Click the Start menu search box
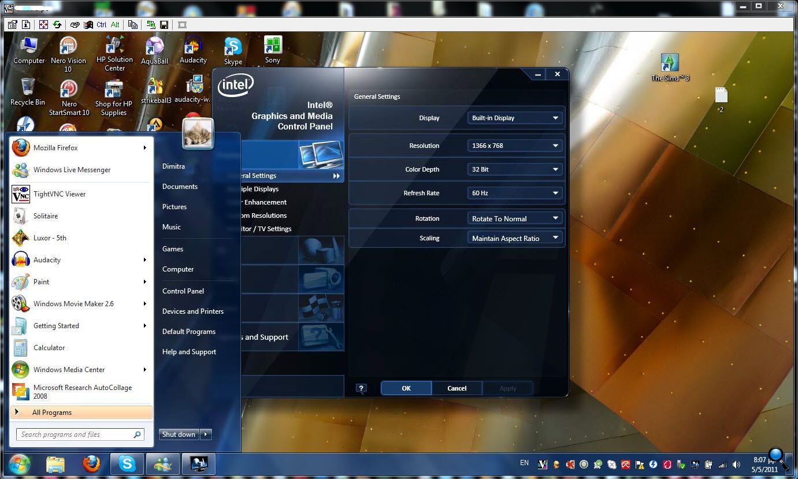This screenshot has width=798, height=479. tap(80, 435)
